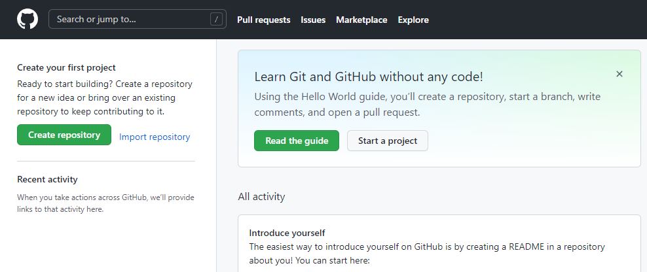Dismiss the Learn Git and GitHub banner
Viewport: 647px width, 272px height.
point(619,74)
